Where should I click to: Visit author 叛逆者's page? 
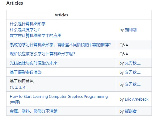pos(130,111)
